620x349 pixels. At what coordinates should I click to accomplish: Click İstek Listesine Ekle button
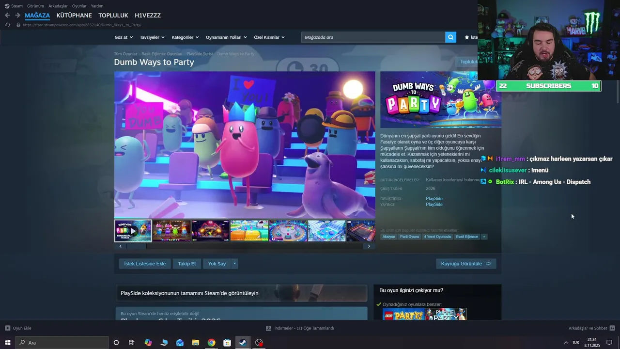pyautogui.click(x=145, y=264)
